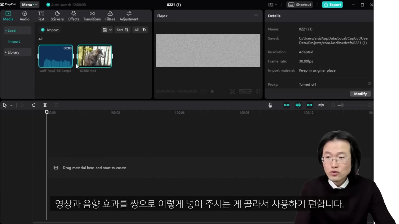Click the Original ratio button
This screenshot has height=224, width=399.
coord(245,92)
